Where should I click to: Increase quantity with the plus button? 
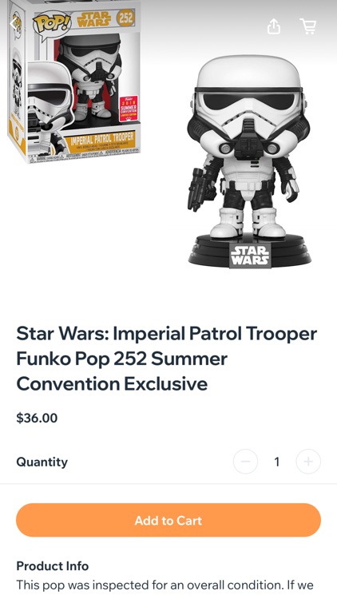coord(308,462)
